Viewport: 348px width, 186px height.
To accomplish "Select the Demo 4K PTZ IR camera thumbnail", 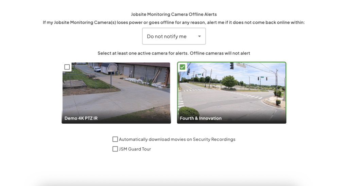I will [116, 93].
